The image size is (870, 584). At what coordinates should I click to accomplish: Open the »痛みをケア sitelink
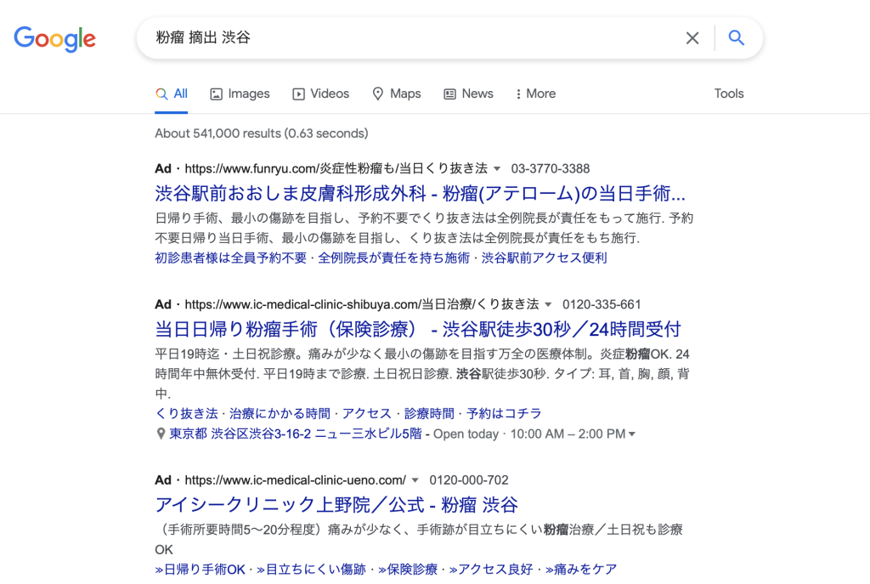point(581,570)
